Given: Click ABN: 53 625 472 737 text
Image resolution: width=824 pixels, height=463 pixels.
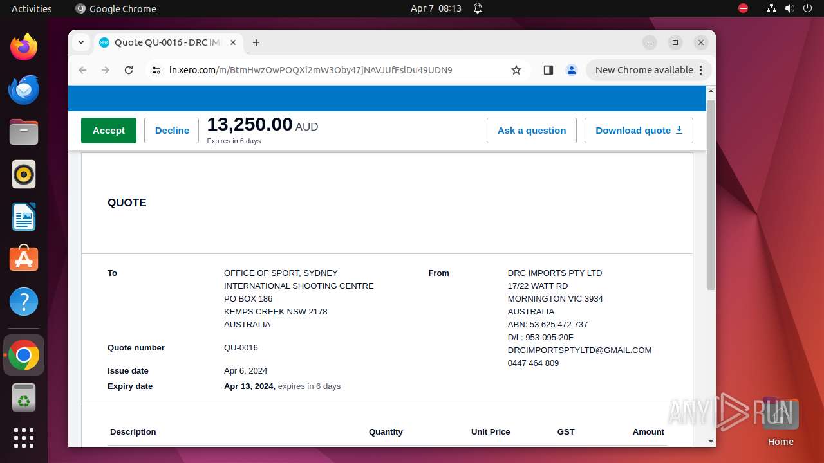Looking at the screenshot, I should tap(548, 325).
